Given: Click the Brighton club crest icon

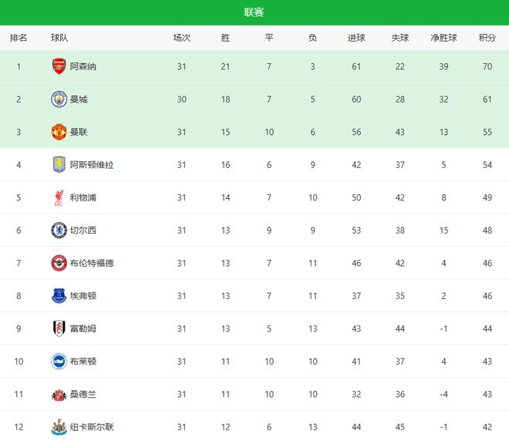Looking at the screenshot, I should 59,362.
